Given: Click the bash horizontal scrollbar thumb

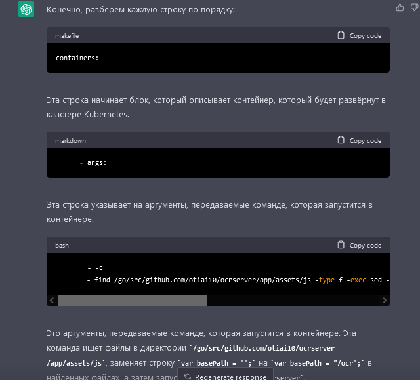Looking at the screenshot, I should 133,300.
